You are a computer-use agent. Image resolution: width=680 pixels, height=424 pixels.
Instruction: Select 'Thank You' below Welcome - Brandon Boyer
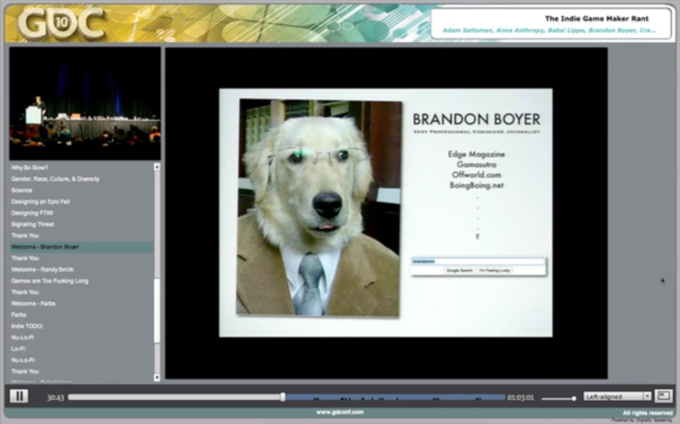(x=25, y=258)
